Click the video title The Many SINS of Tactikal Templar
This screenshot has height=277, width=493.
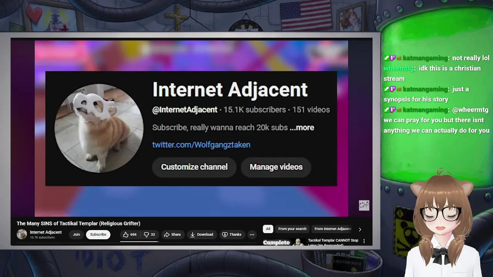[x=79, y=224]
